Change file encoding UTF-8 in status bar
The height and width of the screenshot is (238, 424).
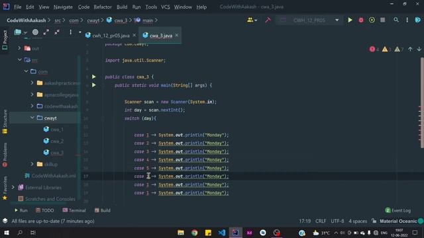click(337, 221)
